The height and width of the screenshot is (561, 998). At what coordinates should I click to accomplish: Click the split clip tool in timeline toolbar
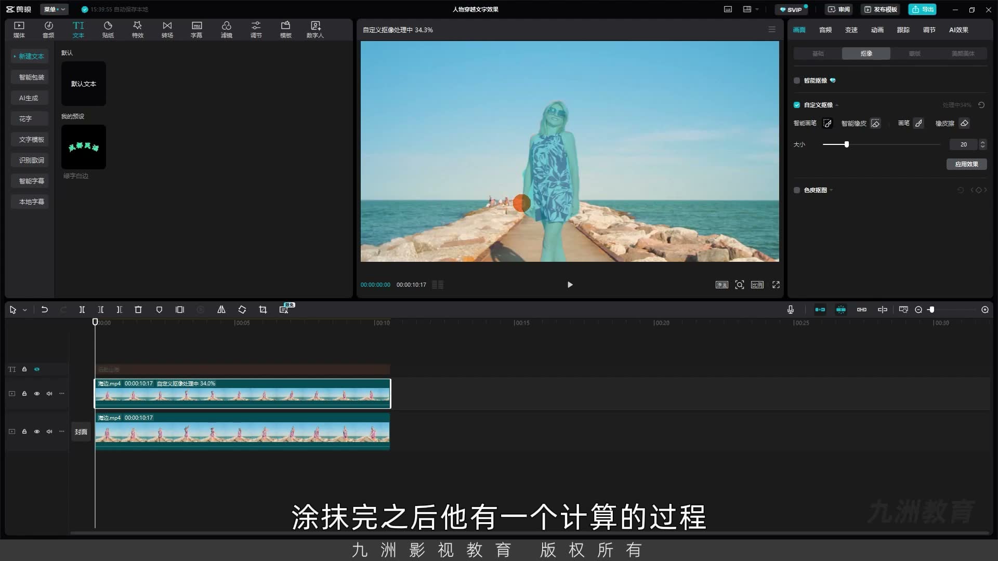[82, 310]
